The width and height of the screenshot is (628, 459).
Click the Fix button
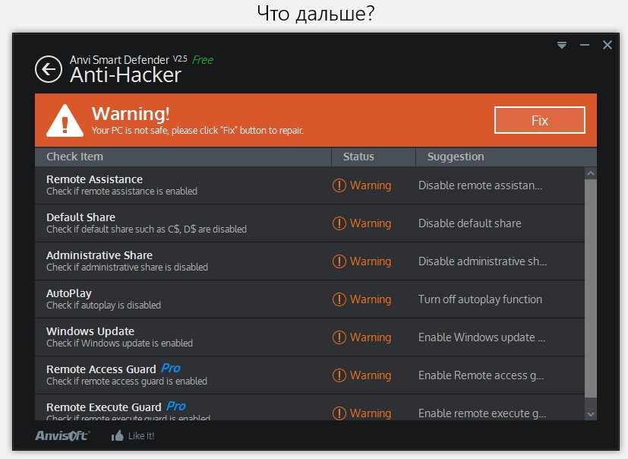coord(539,120)
